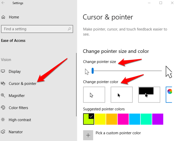The width and height of the screenshot is (176, 141).
Task: Pick the lime green pointer color
Action: (x=89, y=119)
